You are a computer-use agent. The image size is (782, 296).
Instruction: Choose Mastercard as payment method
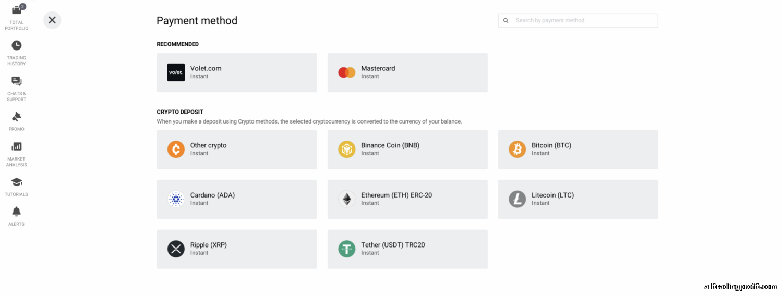(407, 72)
